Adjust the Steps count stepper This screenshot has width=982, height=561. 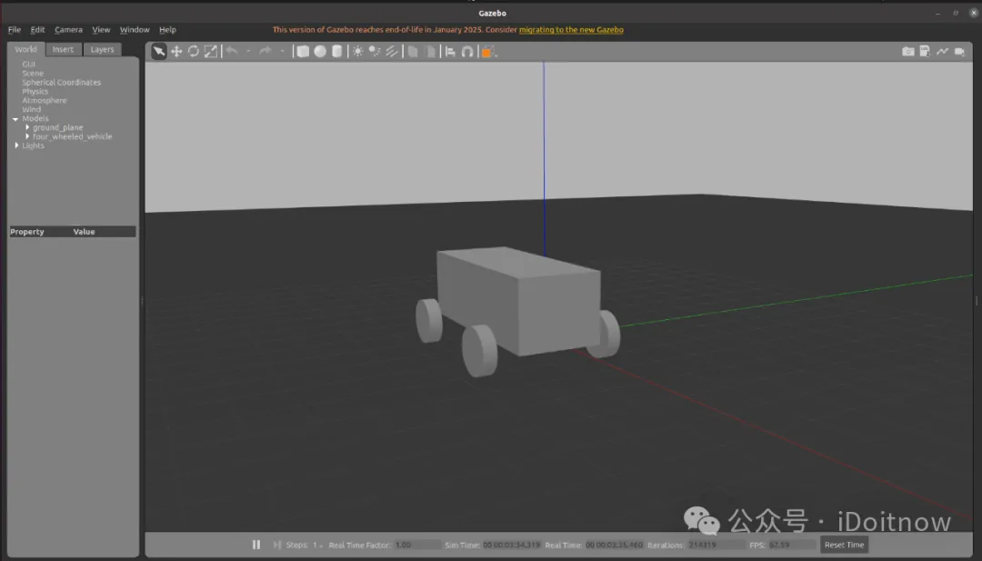317,545
